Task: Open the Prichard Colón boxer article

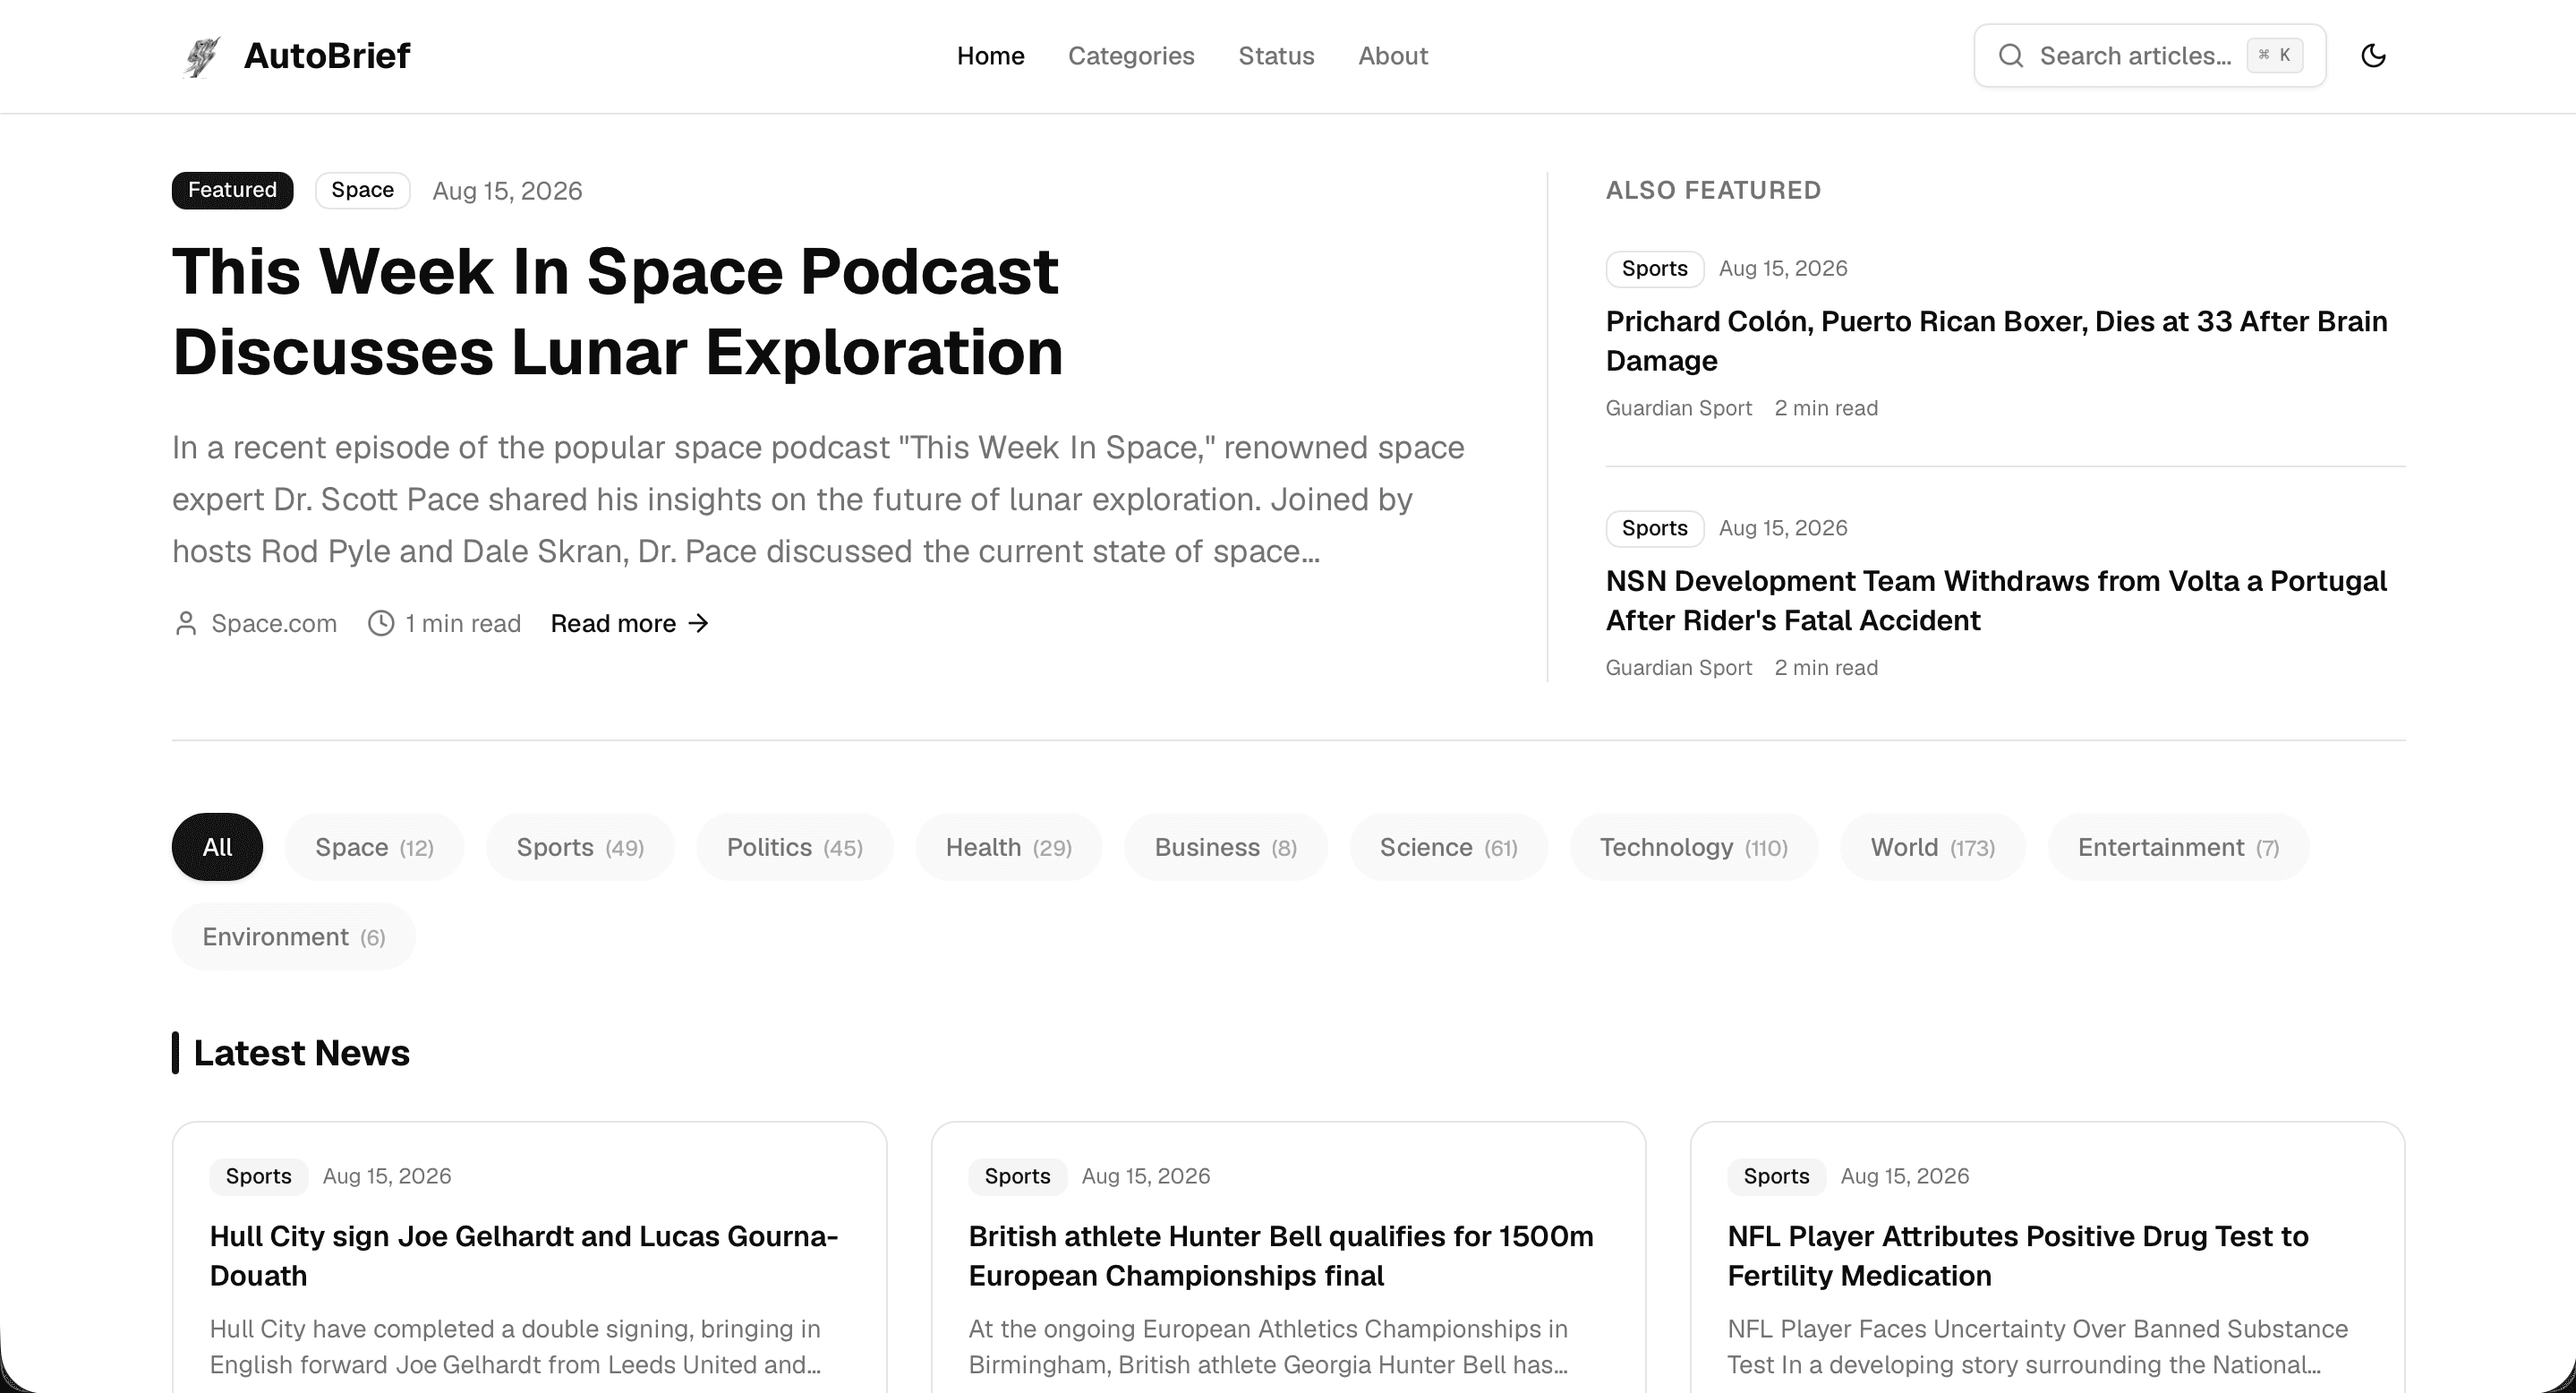Action: pos(1996,341)
